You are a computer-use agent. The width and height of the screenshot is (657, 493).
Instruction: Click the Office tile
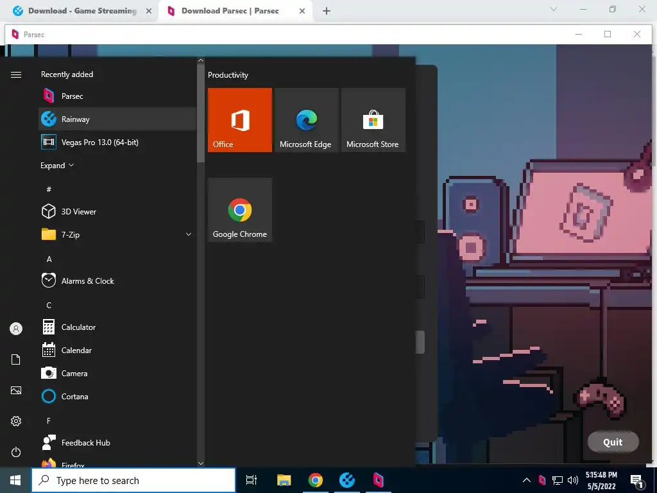240,120
